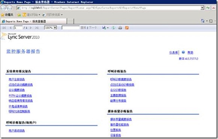Open IP 电话清单报告 link
The width and height of the screenshot is (218, 139).
(x=18, y=106)
